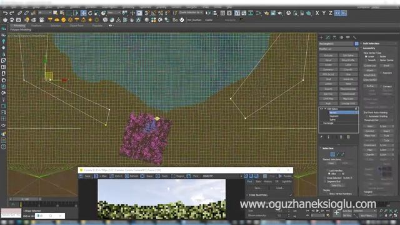The image size is (400, 225).
Task: Switch to the Modeling ribbon tab
Action: coord(19,26)
